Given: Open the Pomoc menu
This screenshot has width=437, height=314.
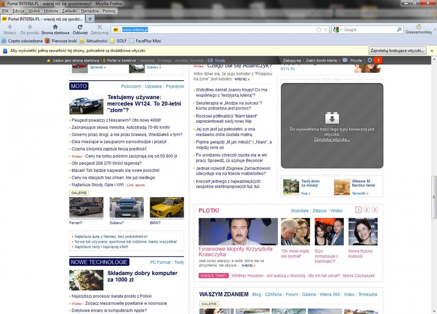Looking at the screenshot, I should tap(109, 11).
